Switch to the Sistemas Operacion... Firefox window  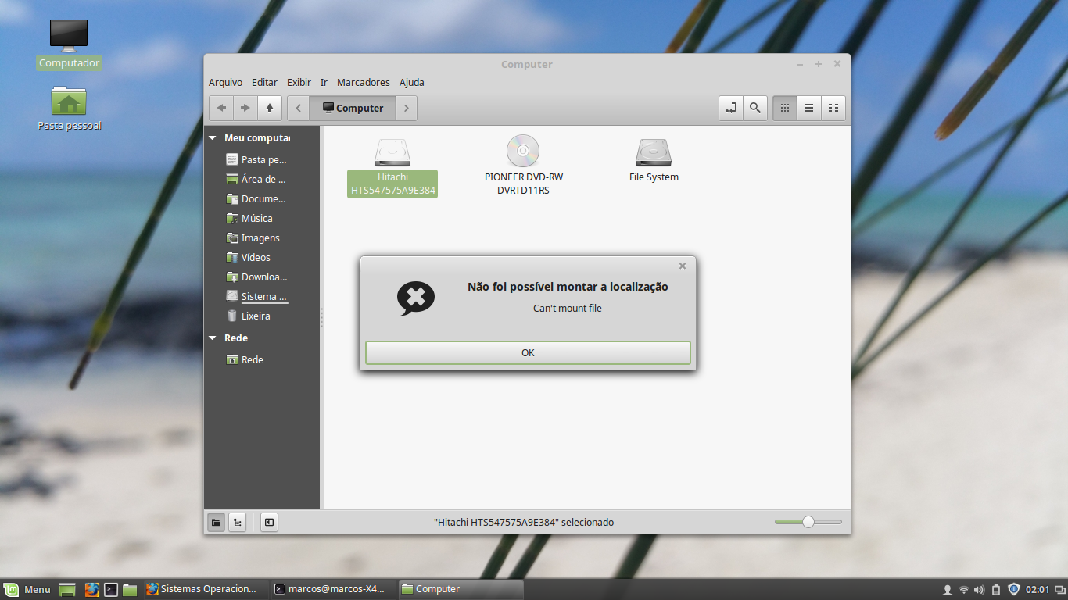pyautogui.click(x=205, y=589)
